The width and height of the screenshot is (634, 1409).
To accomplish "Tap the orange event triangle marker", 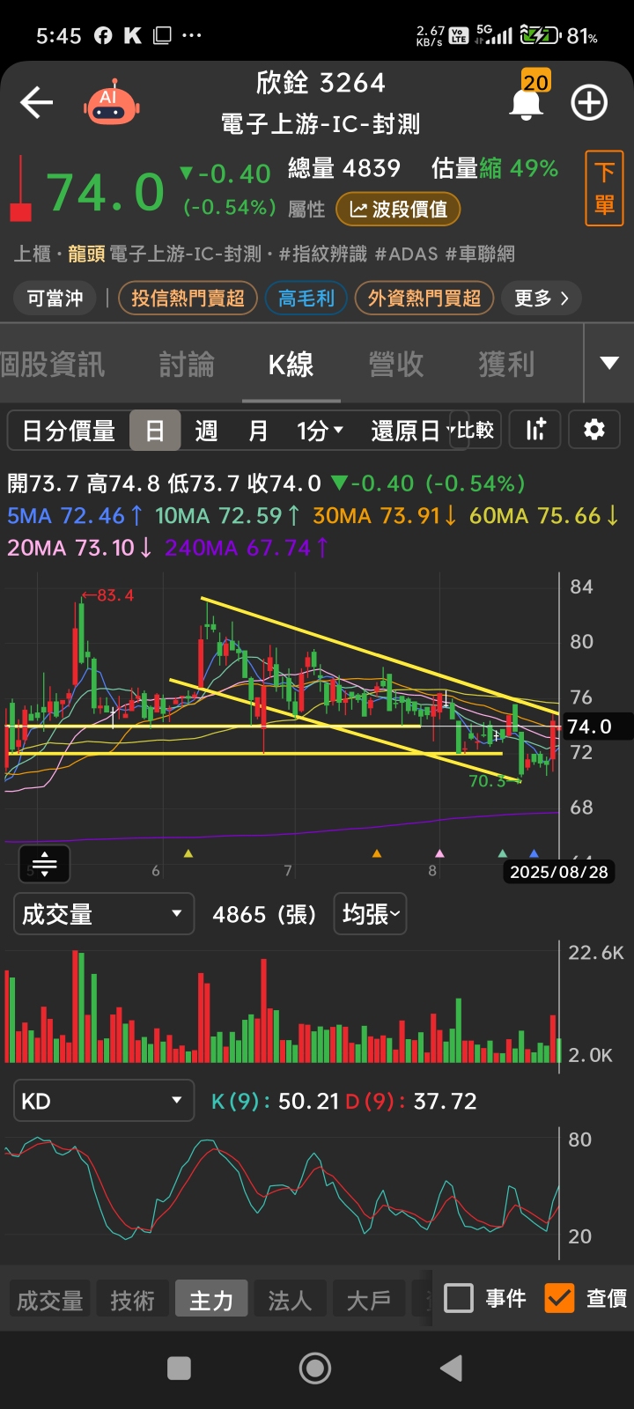I will click(377, 853).
